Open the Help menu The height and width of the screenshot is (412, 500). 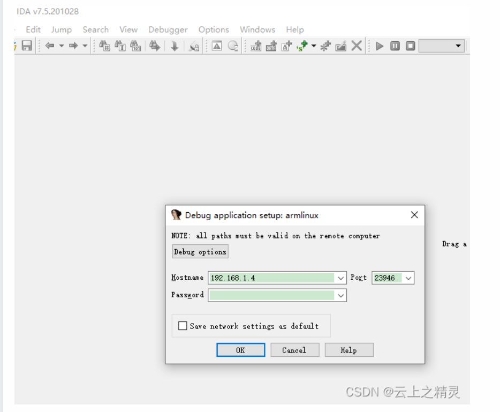[294, 29]
